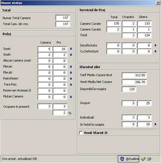
Task: Click the Ocupare in prezent percent field
Action: [x=60, y=113]
